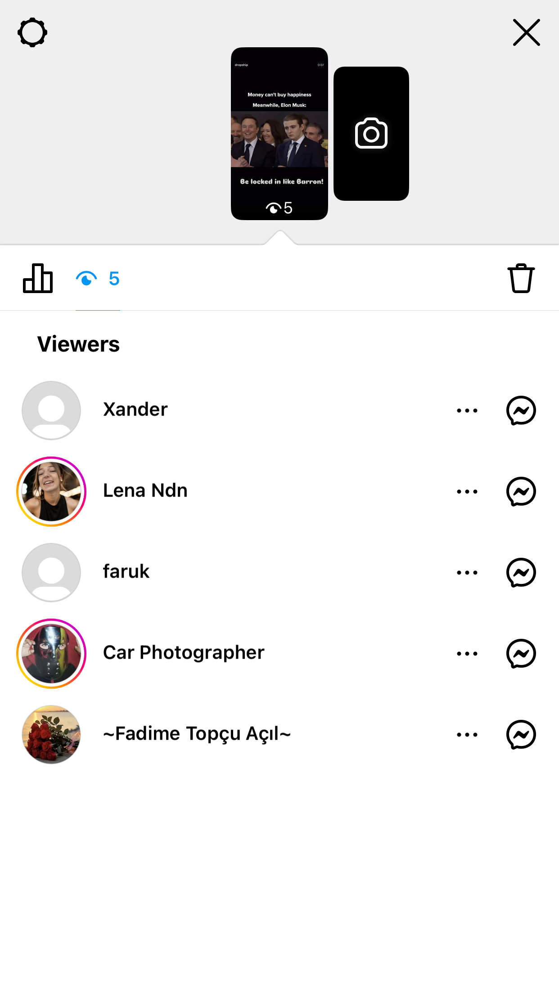This screenshot has height=994, width=559.
Task: Tap the Elon Musk story thumbnail
Action: tap(279, 134)
